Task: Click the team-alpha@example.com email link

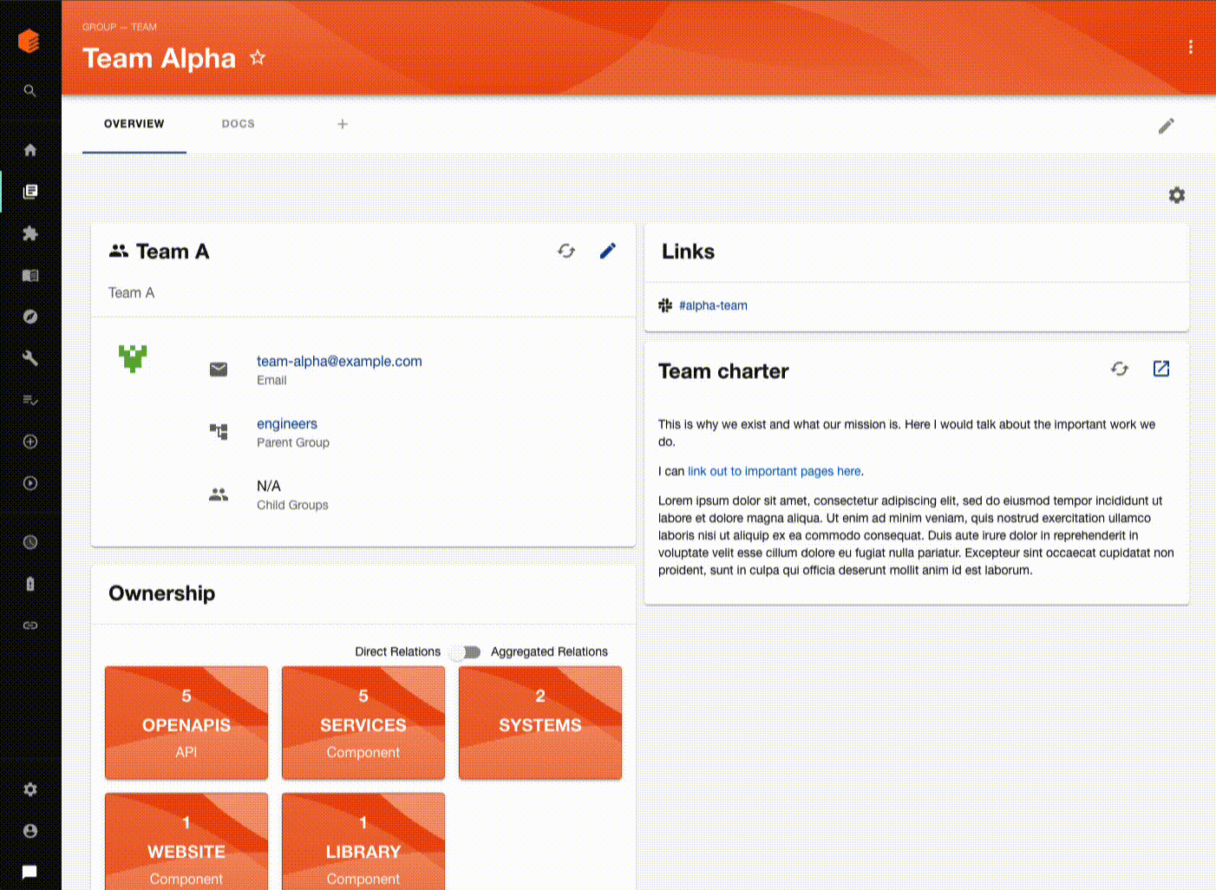Action: coord(339,362)
